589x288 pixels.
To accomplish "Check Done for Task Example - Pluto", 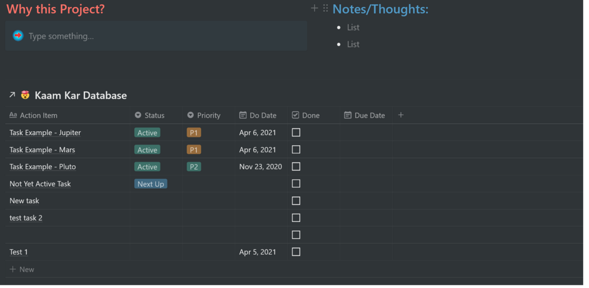I will [296, 166].
